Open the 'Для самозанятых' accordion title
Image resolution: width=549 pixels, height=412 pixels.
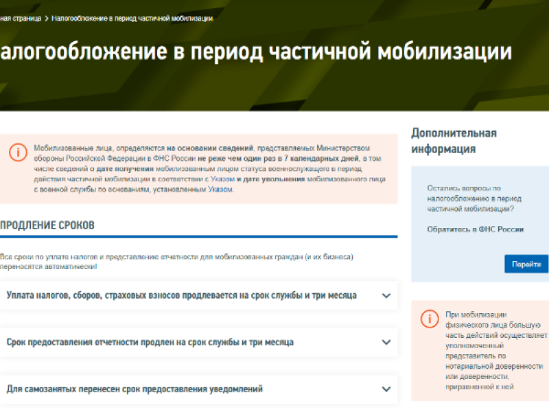point(135,389)
